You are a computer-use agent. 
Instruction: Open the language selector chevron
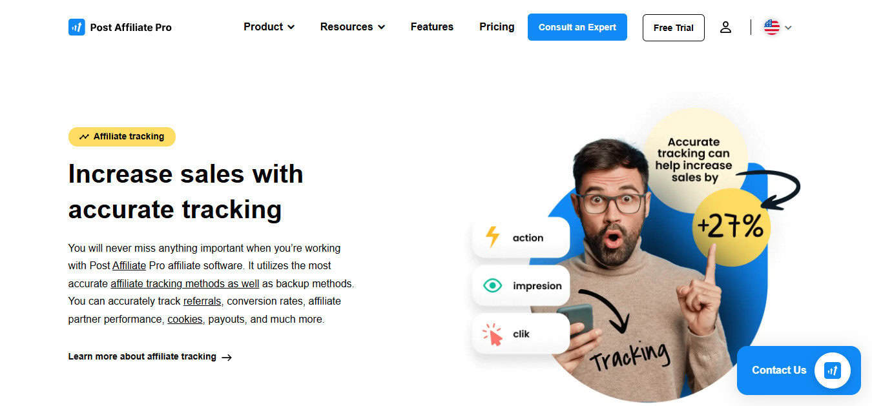click(788, 28)
